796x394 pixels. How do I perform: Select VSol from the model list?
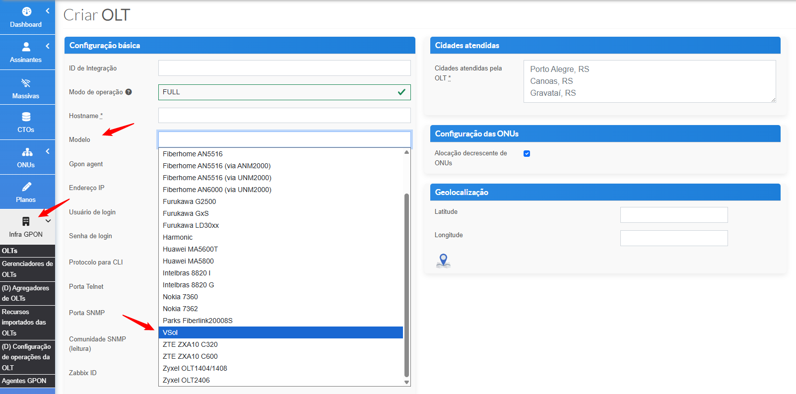click(x=281, y=332)
